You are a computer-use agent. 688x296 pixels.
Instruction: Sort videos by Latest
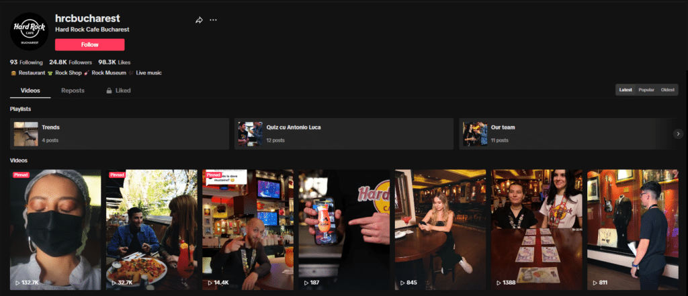click(626, 90)
